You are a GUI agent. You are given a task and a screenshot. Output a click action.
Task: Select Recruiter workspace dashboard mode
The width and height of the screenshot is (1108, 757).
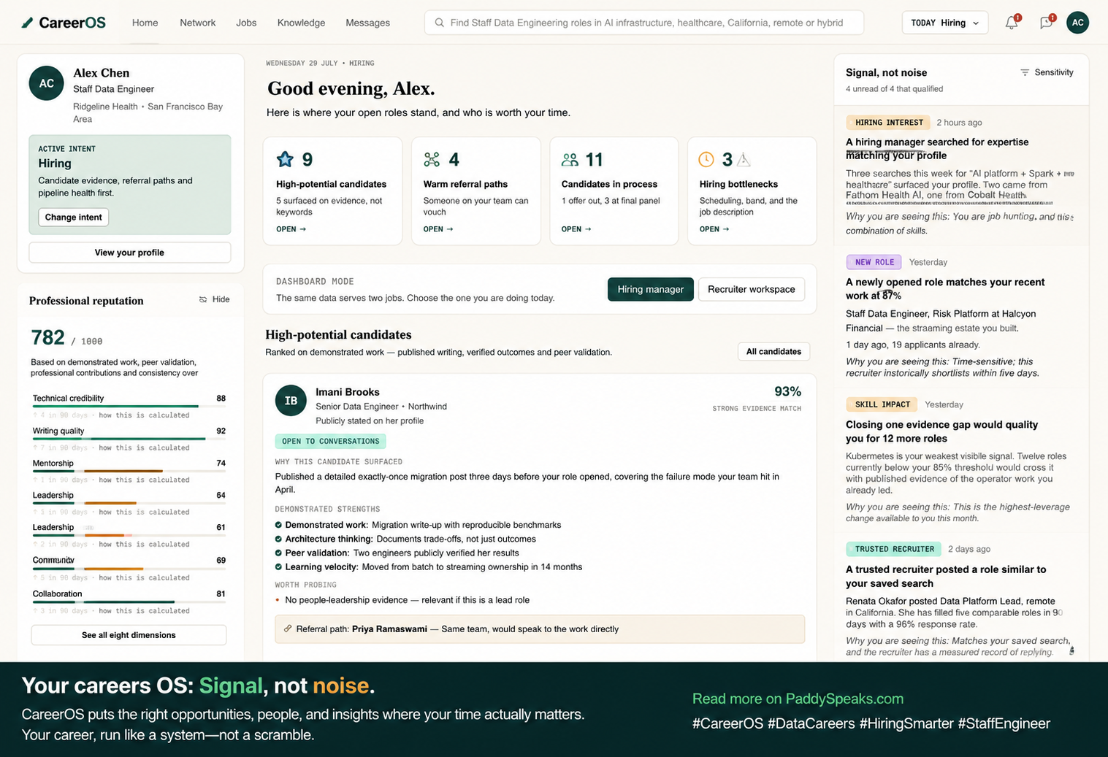(x=751, y=289)
